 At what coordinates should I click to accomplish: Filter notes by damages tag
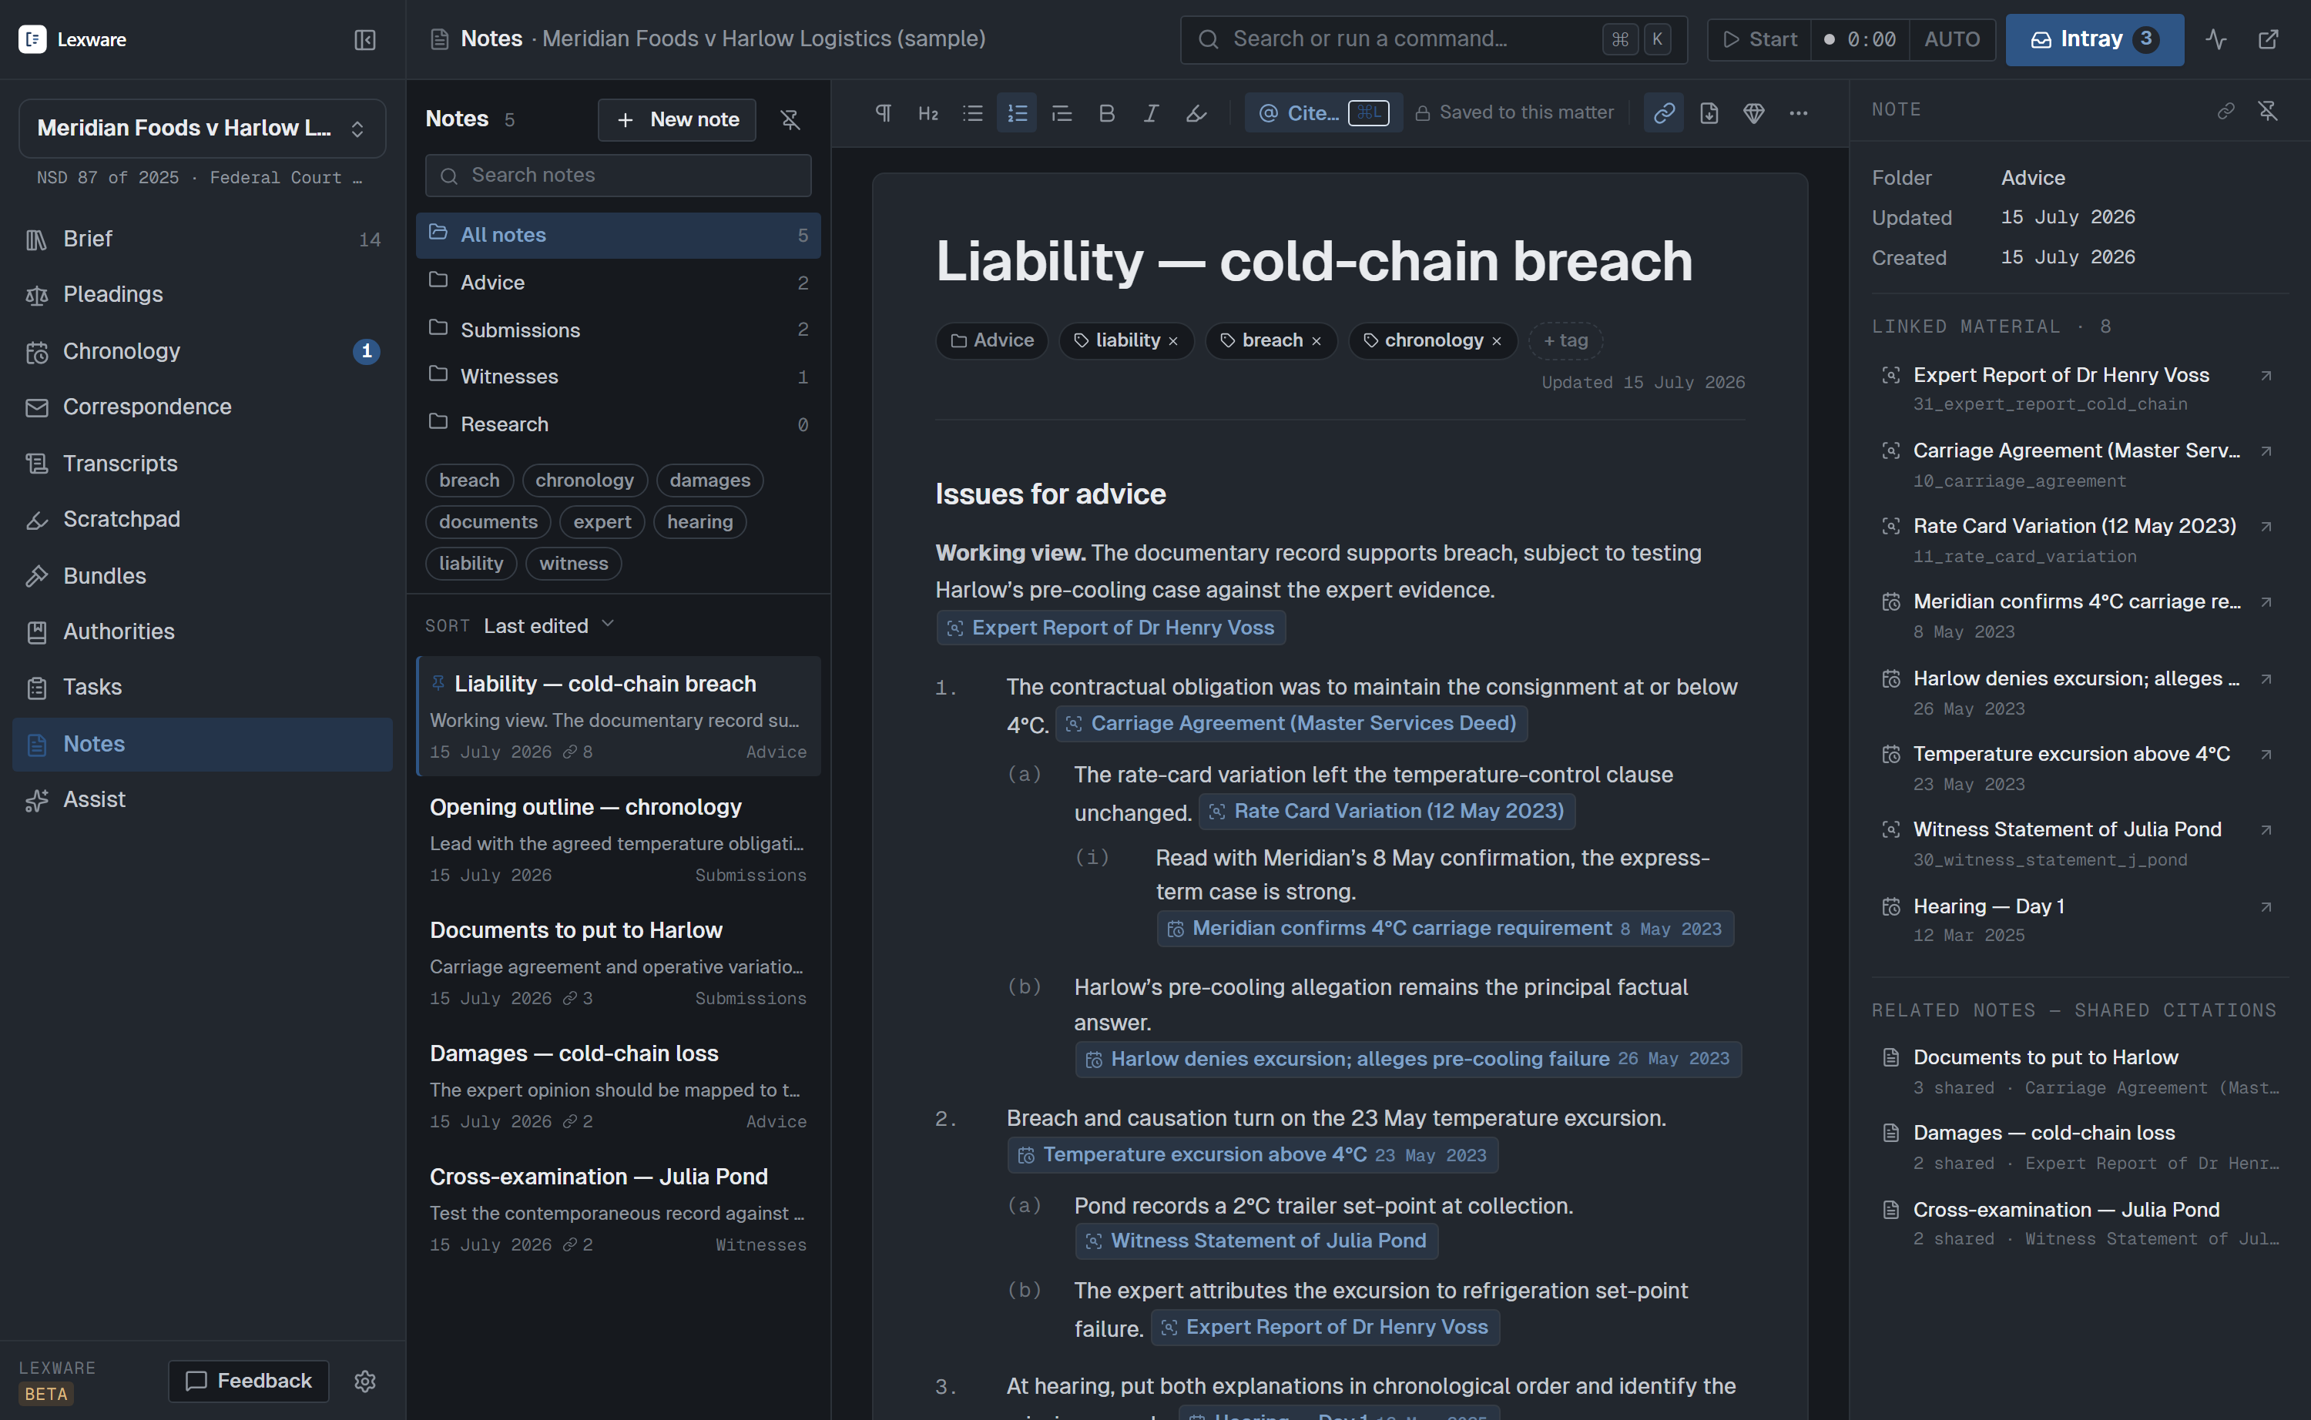709,480
